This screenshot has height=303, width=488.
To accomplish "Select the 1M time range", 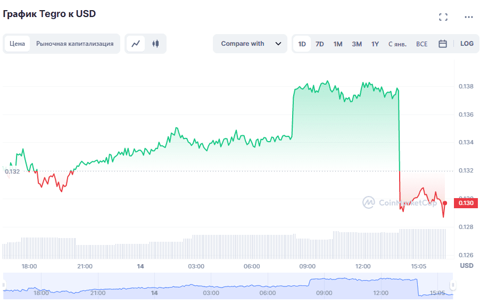I will pyautogui.click(x=338, y=44).
